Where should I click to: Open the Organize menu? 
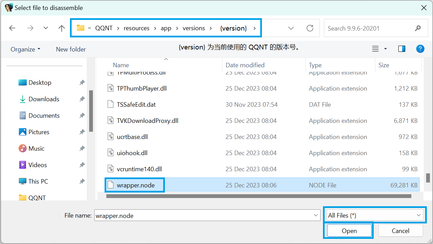(25, 49)
